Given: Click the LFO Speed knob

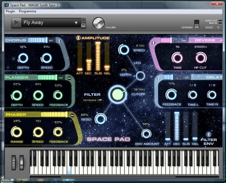Looking at the screenshot, I should tap(124, 50).
